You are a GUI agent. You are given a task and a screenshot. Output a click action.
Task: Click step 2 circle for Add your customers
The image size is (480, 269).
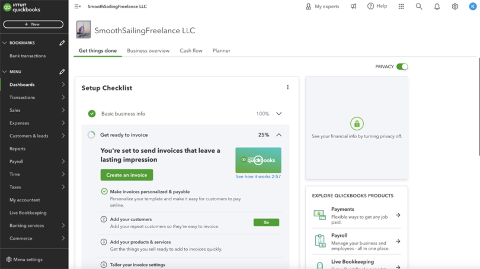click(x=104, y=219)
